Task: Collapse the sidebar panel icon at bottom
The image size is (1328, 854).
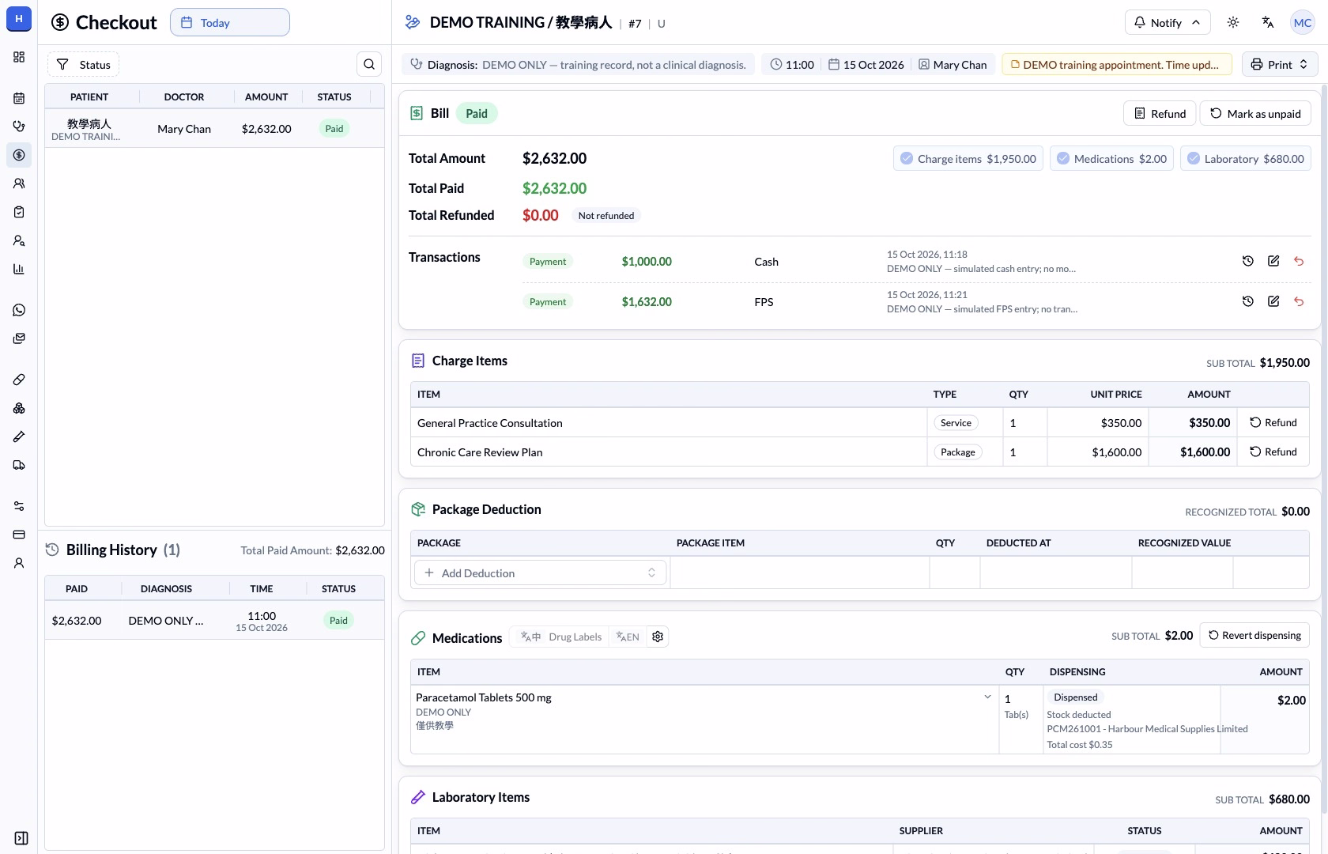Action: coord(21,838)
